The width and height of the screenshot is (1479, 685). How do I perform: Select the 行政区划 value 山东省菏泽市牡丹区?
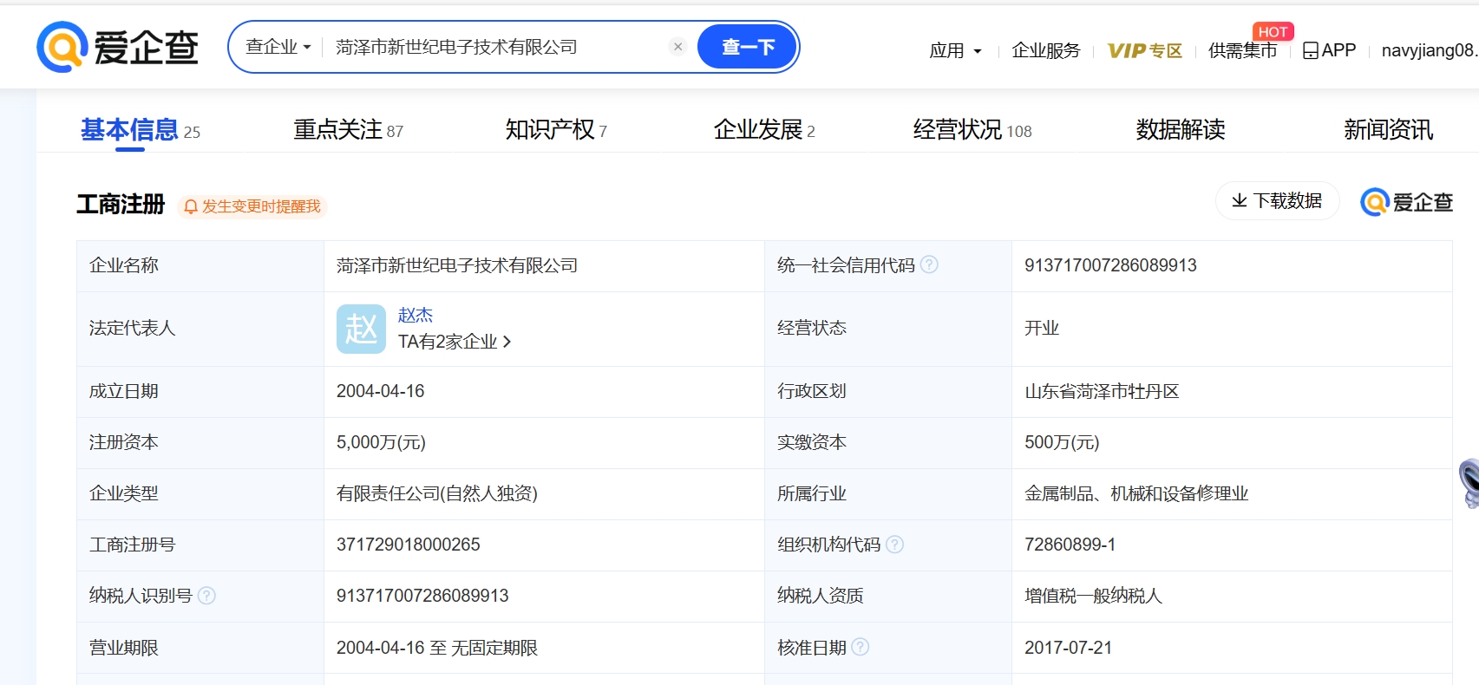point(1102,391)
